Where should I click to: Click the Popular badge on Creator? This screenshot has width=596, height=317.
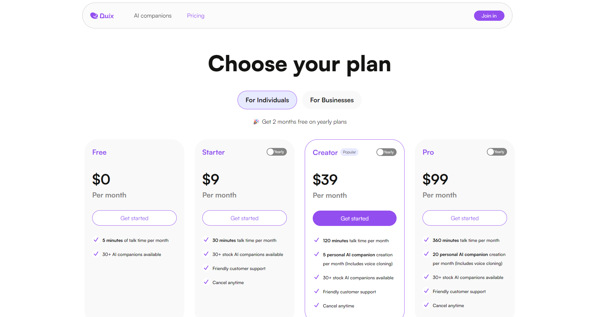coord(349,152)
